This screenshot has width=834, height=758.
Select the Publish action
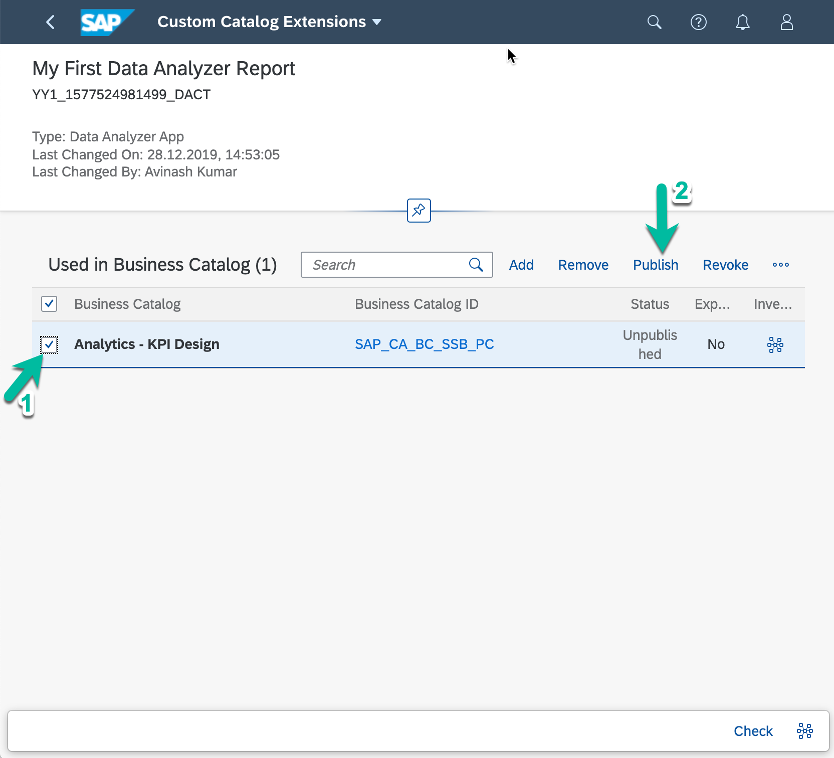656,265
